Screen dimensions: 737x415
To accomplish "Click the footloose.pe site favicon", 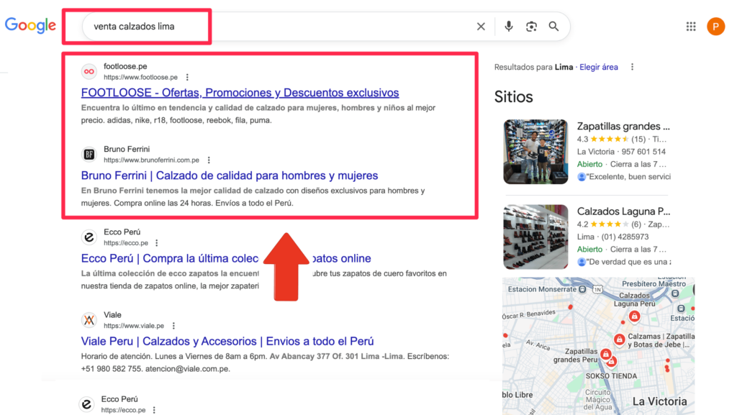I will tap(89, 71).
